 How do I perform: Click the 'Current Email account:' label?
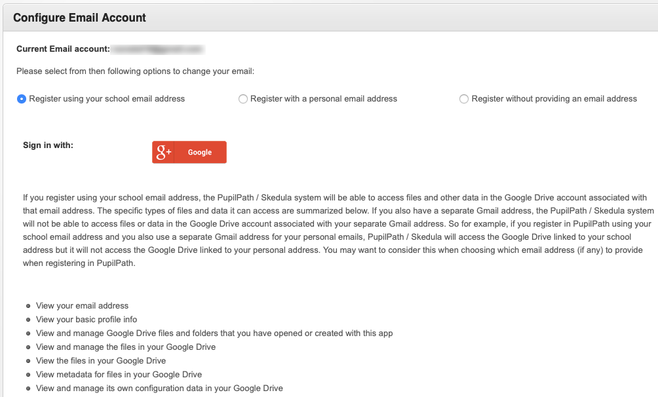pyautogui.click(x=63, y=49)
